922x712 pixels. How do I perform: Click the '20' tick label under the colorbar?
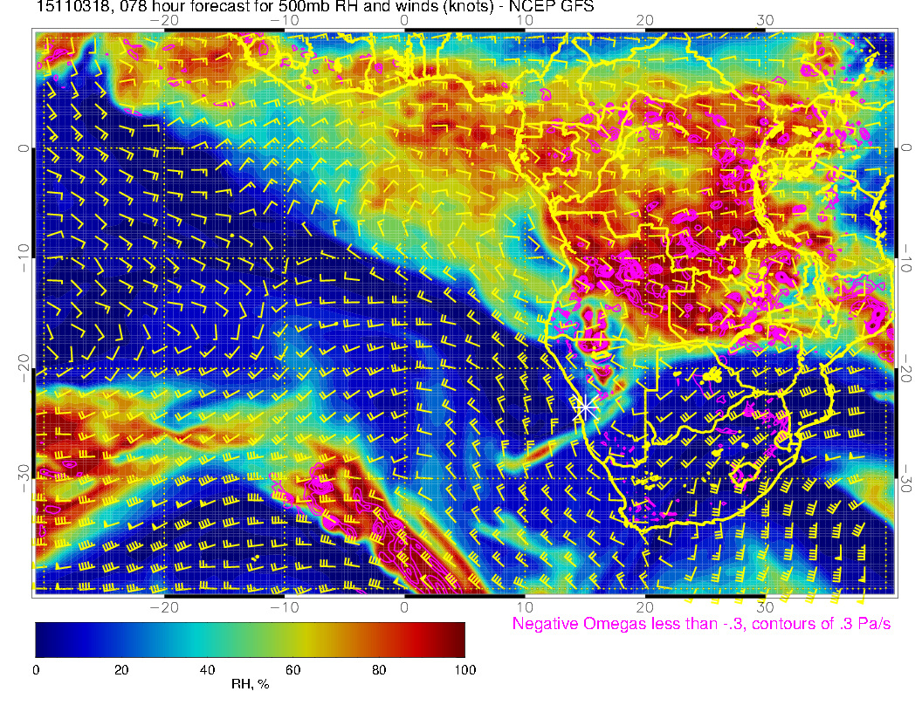(x=121, y=670)
